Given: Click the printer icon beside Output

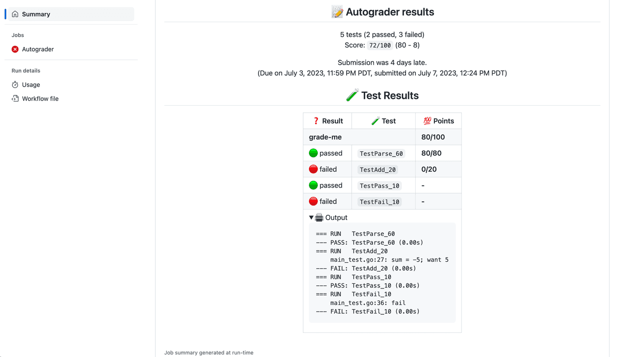Looking at the screenshot, I should click(x=319, y=218).
